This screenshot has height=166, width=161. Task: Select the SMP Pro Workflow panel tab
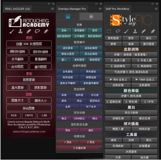click(x=117, y=9)
